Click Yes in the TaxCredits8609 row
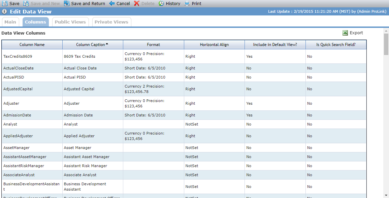 tap(249, 56)
